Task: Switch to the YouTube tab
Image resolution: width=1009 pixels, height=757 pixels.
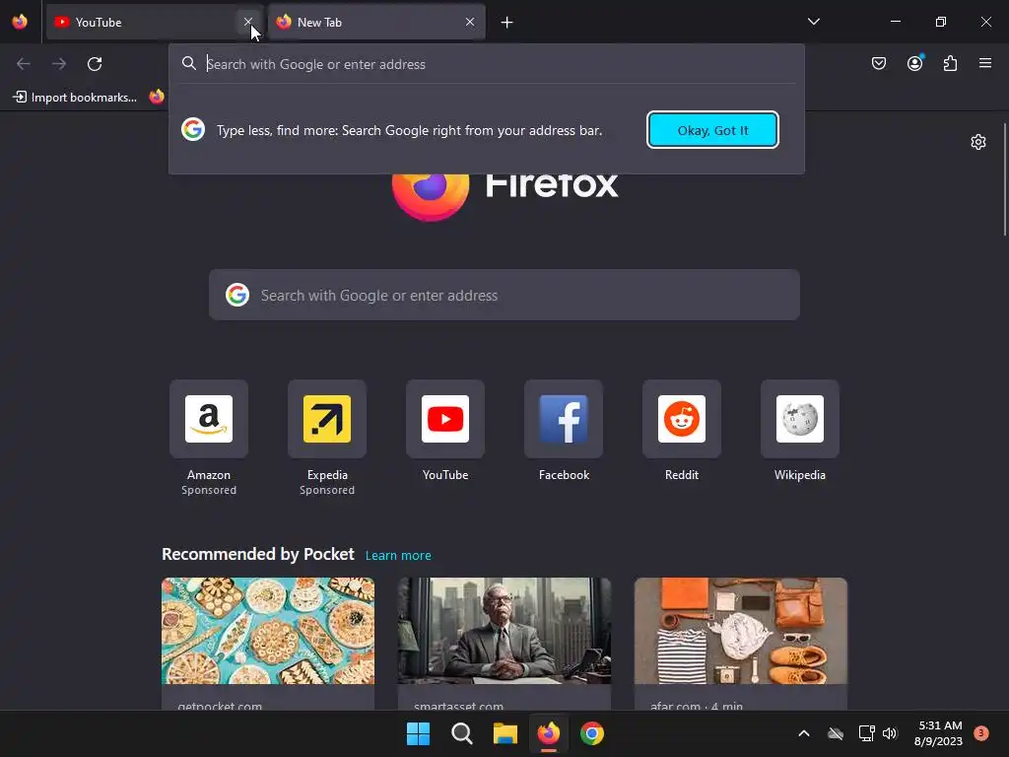Action: tap(155, 22)
